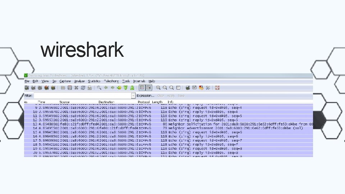Select packet 20 echo reply seq=8

pos(169,153)
